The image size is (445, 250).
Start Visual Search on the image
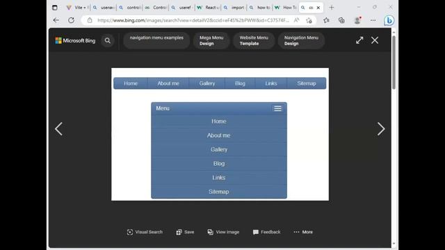145,232
